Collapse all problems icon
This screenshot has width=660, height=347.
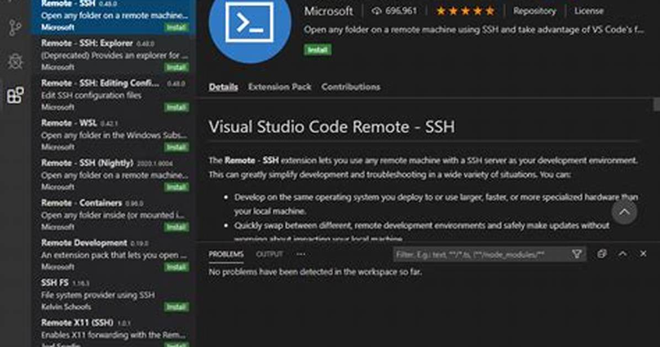coord(602,254)
